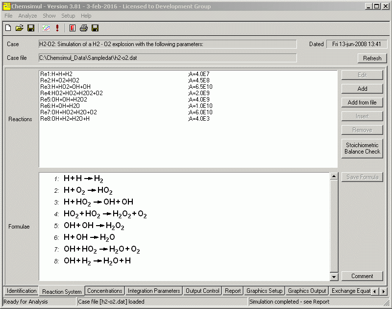The height and width of the screenshot is (309, 392).
Task: Click status text 'Case file [h2-o2.dat] loaded'
Action: 111,302
